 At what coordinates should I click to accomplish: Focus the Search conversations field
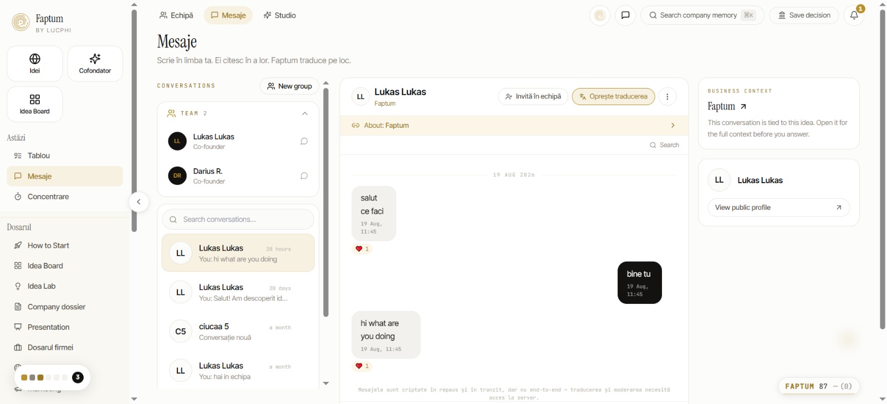tap(238, 220)
